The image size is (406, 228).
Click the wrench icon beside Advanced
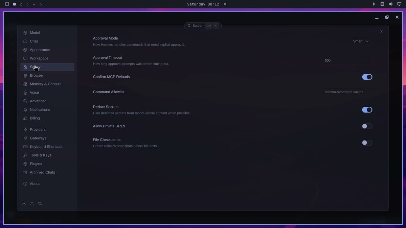(25, 101)
